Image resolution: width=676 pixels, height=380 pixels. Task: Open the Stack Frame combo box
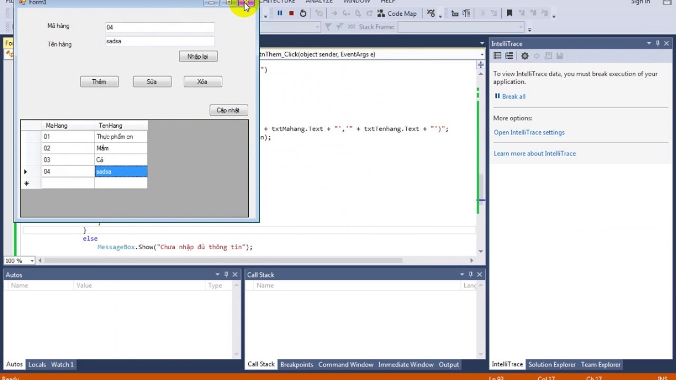tap(461, 27)
